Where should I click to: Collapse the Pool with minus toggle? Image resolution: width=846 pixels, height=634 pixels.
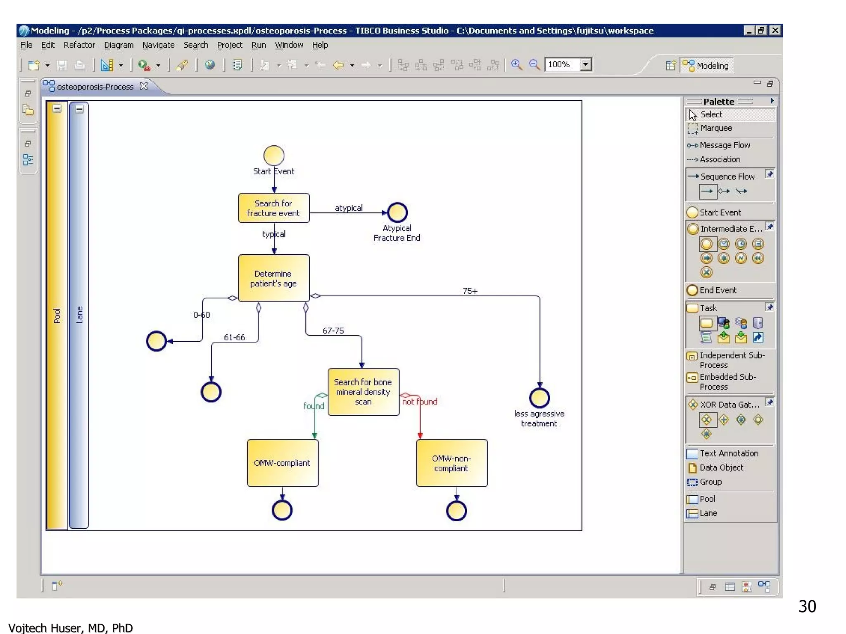[57, 109]
